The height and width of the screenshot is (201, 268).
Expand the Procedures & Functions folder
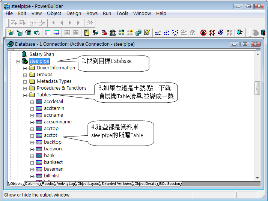coord(25,88)
